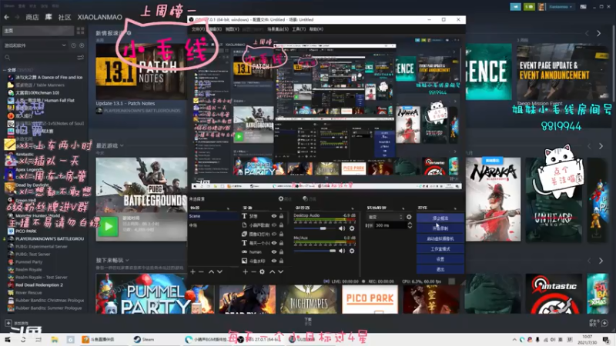Toggle visibility of 每天一个小 text source
This screenshot has width=616, height=346.
coord(274,243)
